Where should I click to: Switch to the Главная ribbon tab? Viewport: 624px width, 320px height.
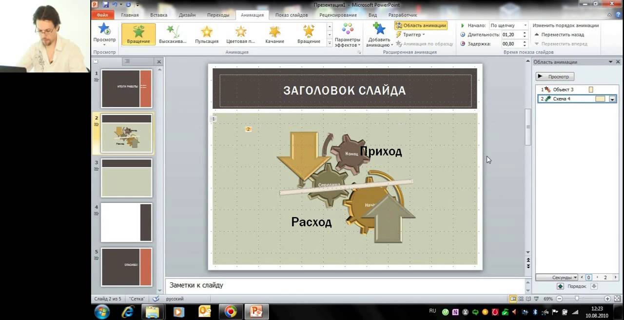coord(130,15)
